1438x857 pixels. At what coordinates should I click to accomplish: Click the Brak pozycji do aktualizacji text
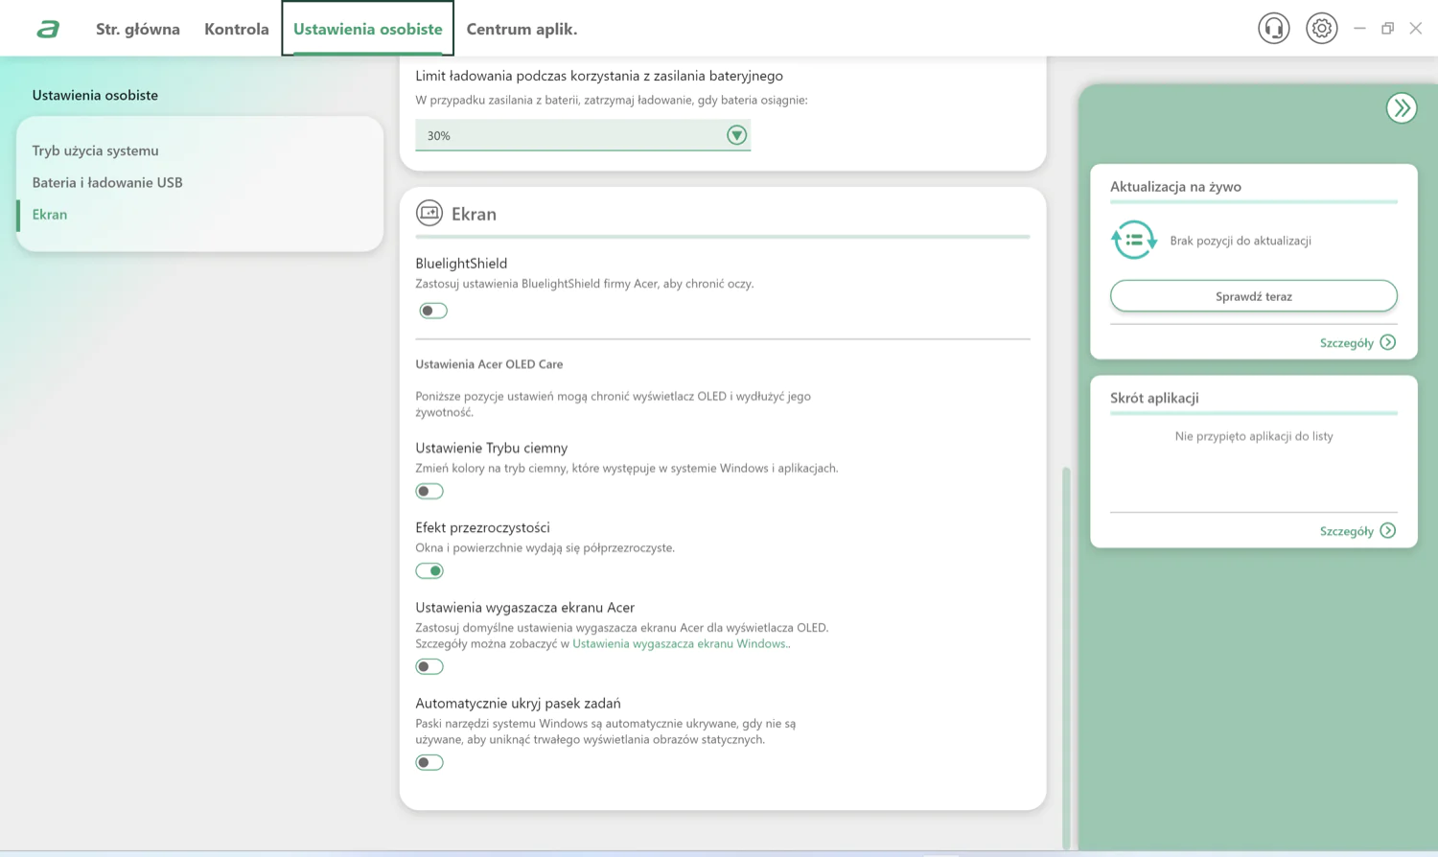point(1241,241)
